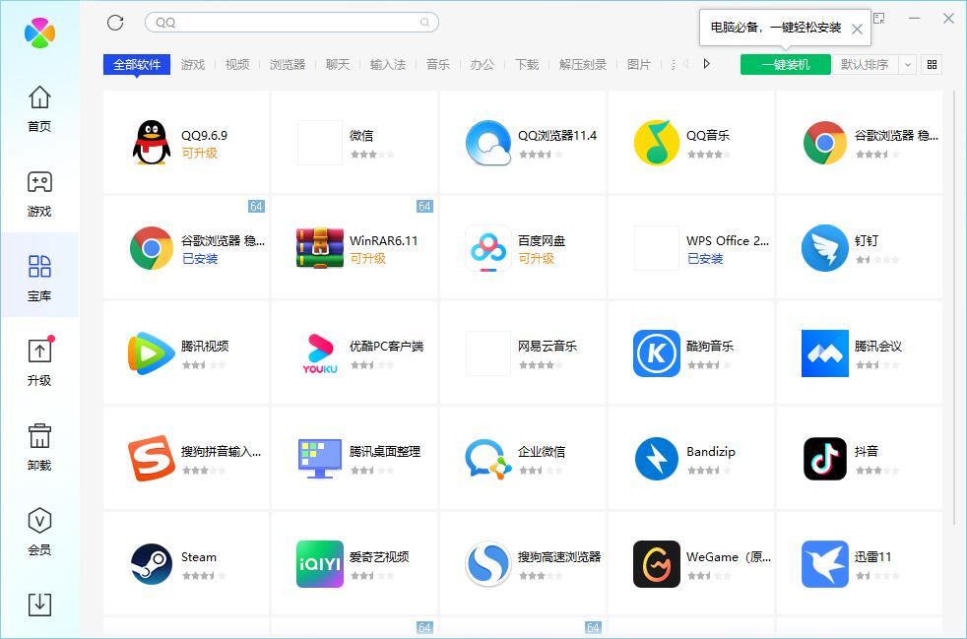Click the 爱奇艺视频 iQIYI icon

(x=320, y=564)
